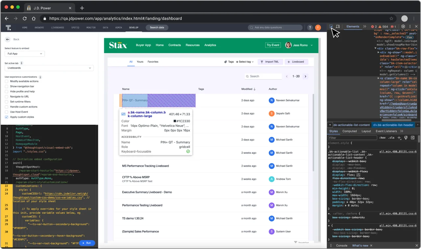This screenshot has height=249, width=421.
Task: Toggle the computed styles sidebar icon
Action: click(x=412, y=138)
